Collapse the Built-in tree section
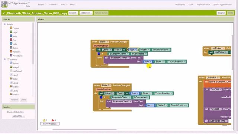 (x=4, y=24)
